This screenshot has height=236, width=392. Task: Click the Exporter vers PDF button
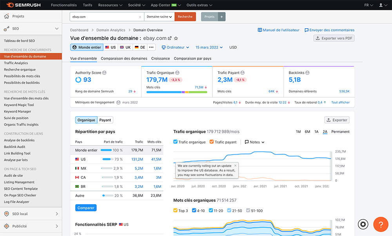[x=334, y=38]
